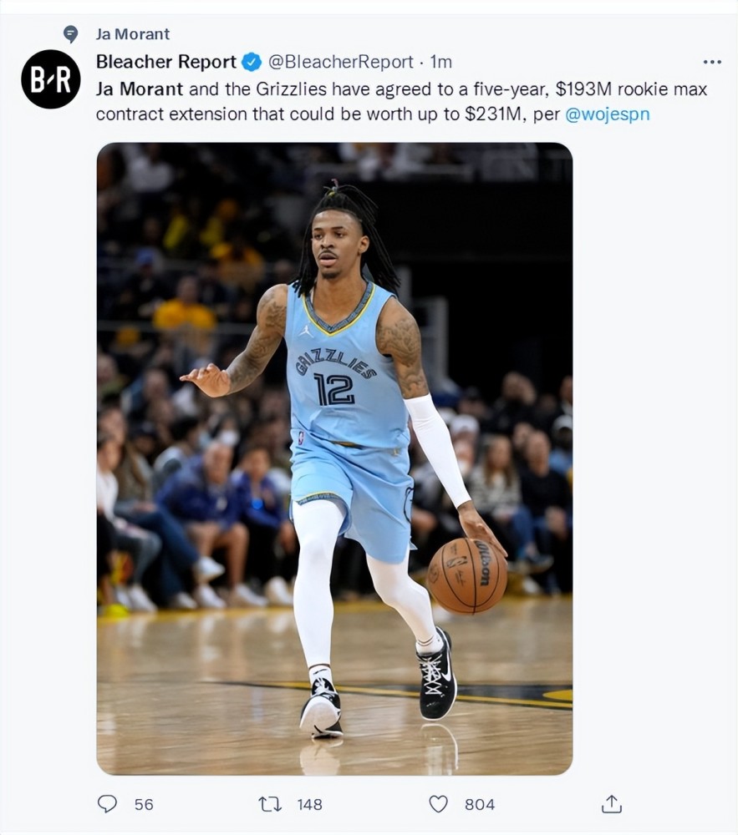Click the tweet text about contract extension
Viewport: 738px width, 835px height.
coord(402,102)
